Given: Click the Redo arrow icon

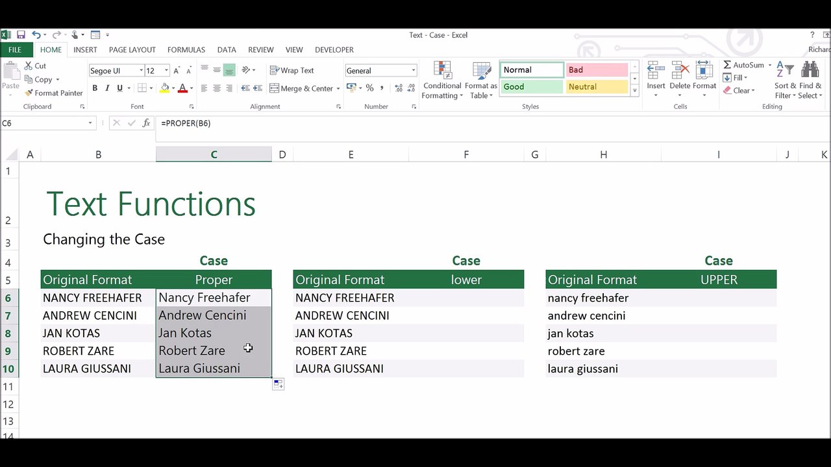Looking at the screenshot, I should click(x=56, y=35).
